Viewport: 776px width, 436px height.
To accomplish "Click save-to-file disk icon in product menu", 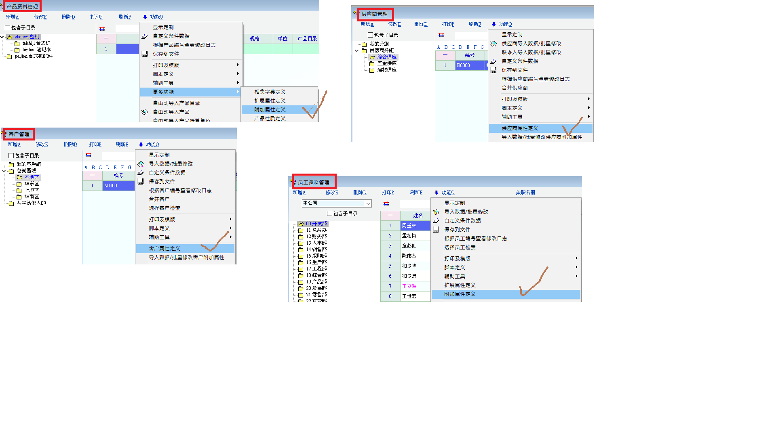I will [145, 54].
